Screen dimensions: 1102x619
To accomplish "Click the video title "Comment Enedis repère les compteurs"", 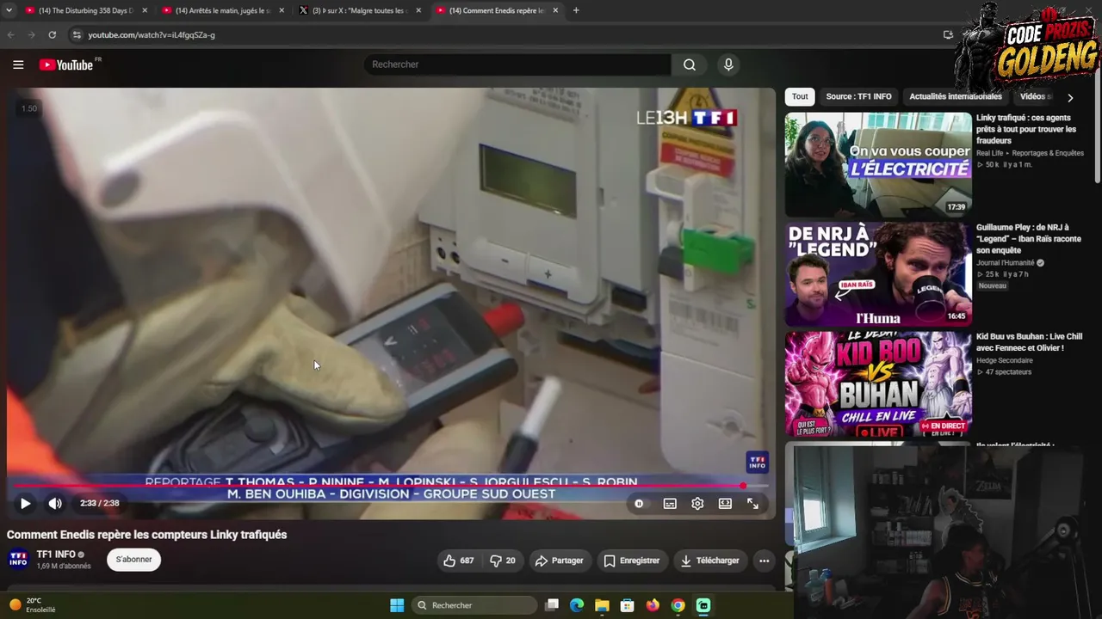I will (x=147, y=535).
